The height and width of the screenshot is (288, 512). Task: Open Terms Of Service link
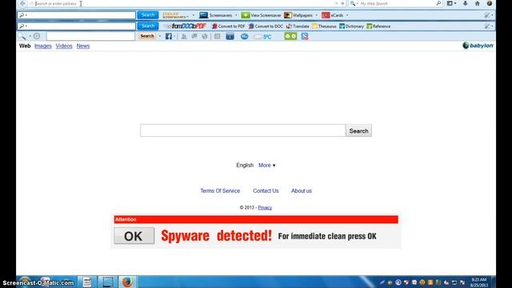220,190
